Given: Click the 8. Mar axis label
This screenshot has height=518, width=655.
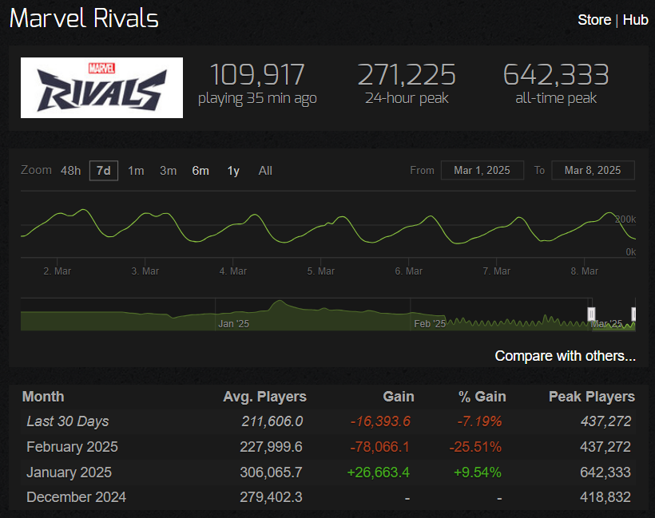Looking at the screenshot, I should tap(585, 271).
